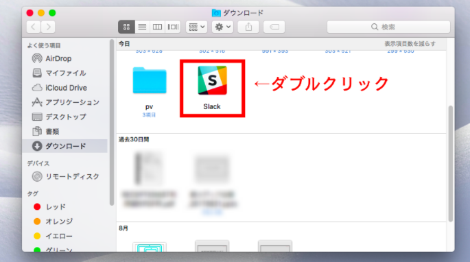
Task: Click the sidebar vertical scrollbar
Action: pos(112,122)
